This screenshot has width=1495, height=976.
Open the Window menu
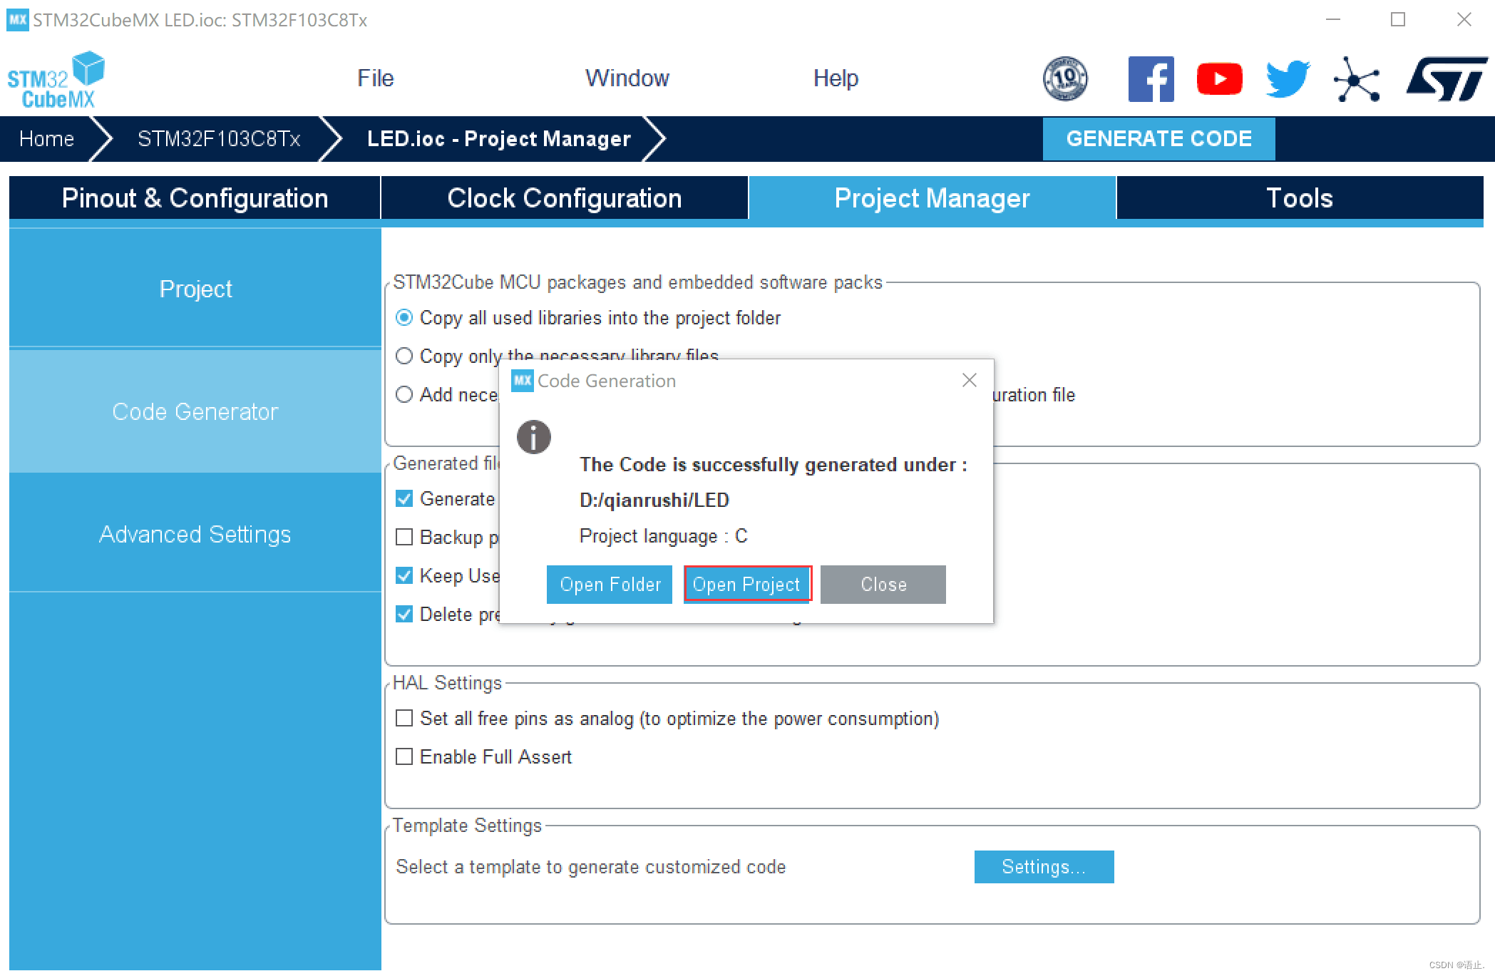(x=627, y=78)
